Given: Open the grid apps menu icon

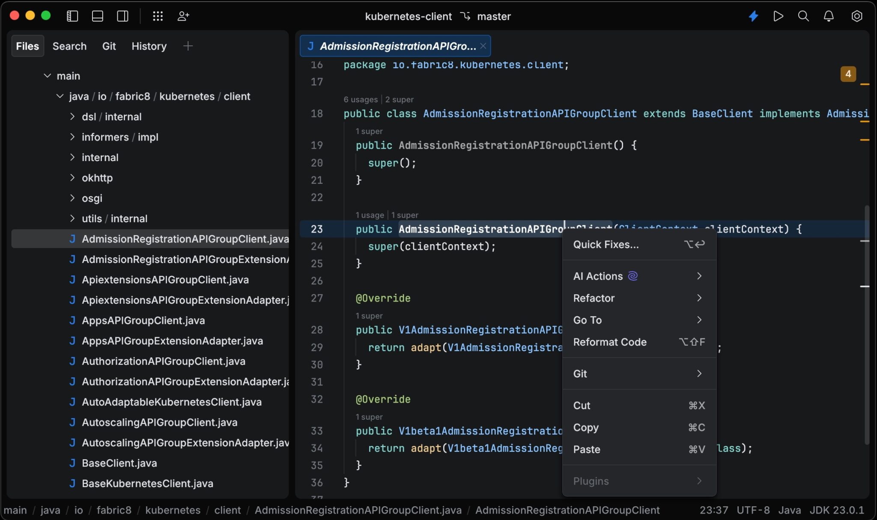Looking at the screenshot, I should (x=158, y=16).
